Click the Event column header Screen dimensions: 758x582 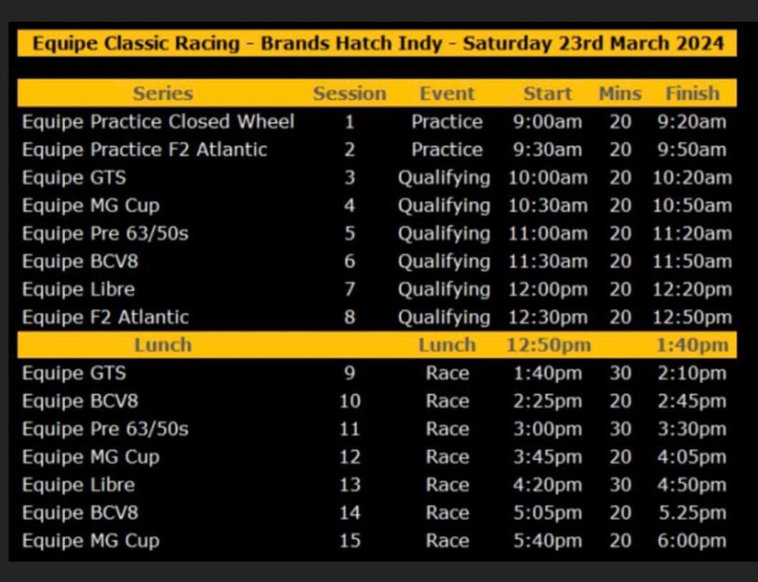[447, 94]
